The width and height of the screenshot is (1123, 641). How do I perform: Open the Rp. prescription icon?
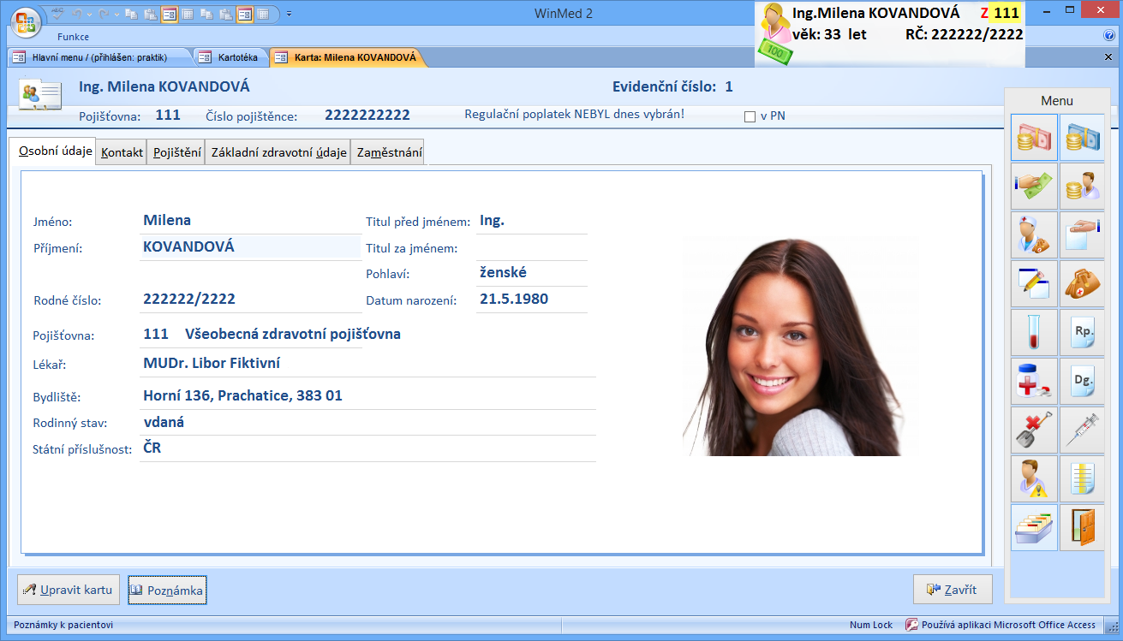point(1082,333)
